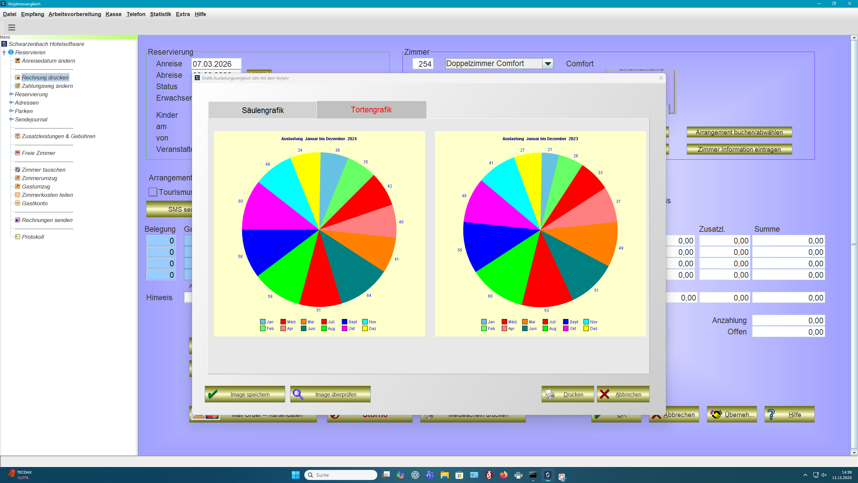Switch to the Säulengrafik tab

coord(262,110)
